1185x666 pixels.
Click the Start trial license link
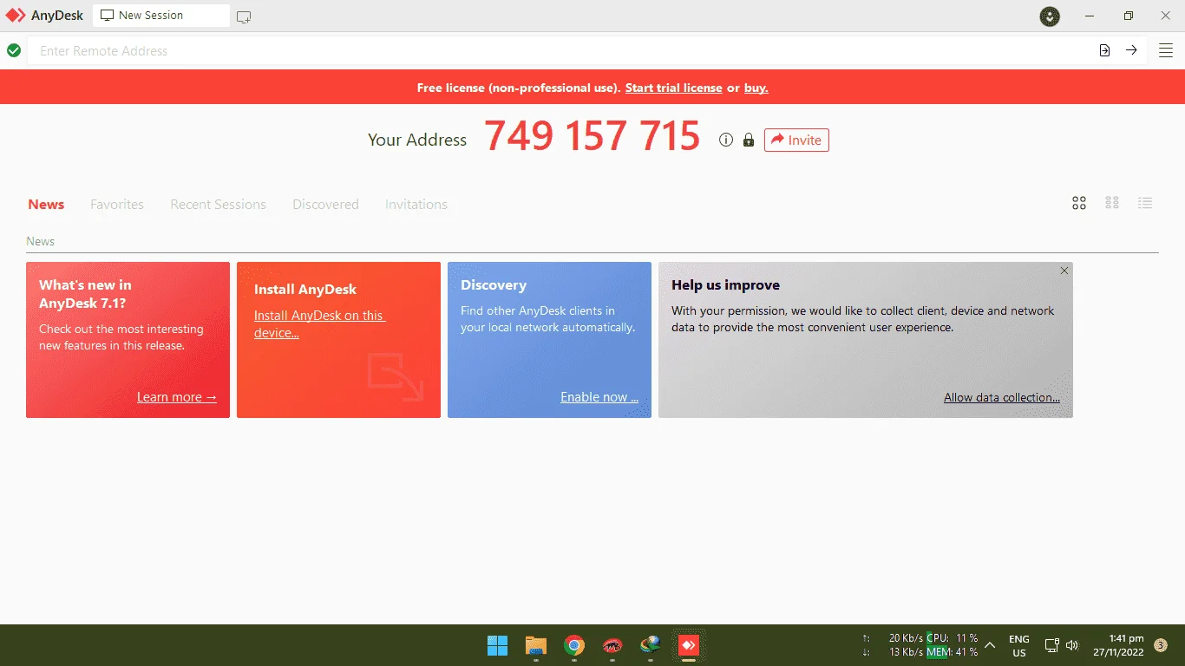pos(674,88)
